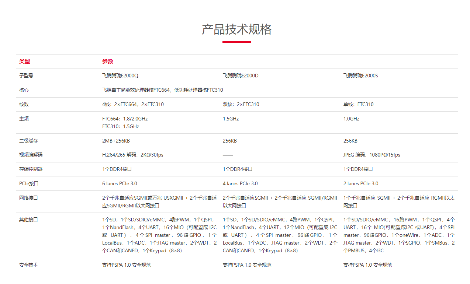Click the 2 lanes PCIe 3.0 cell

[x=361, y=184]
